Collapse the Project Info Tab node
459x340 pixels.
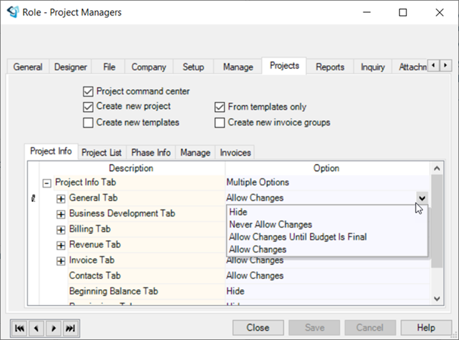46,182
